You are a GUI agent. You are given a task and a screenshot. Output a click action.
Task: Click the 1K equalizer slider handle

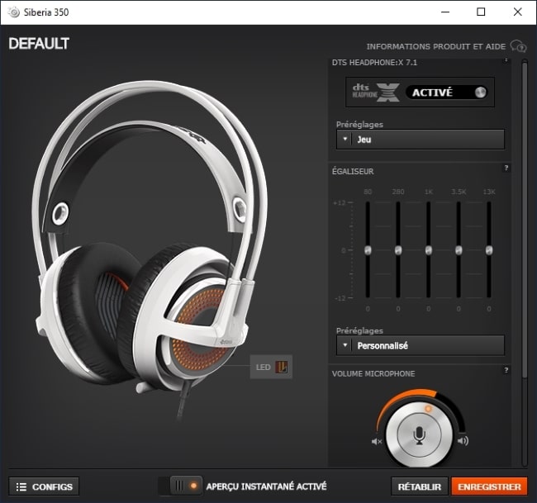[429, 250]
